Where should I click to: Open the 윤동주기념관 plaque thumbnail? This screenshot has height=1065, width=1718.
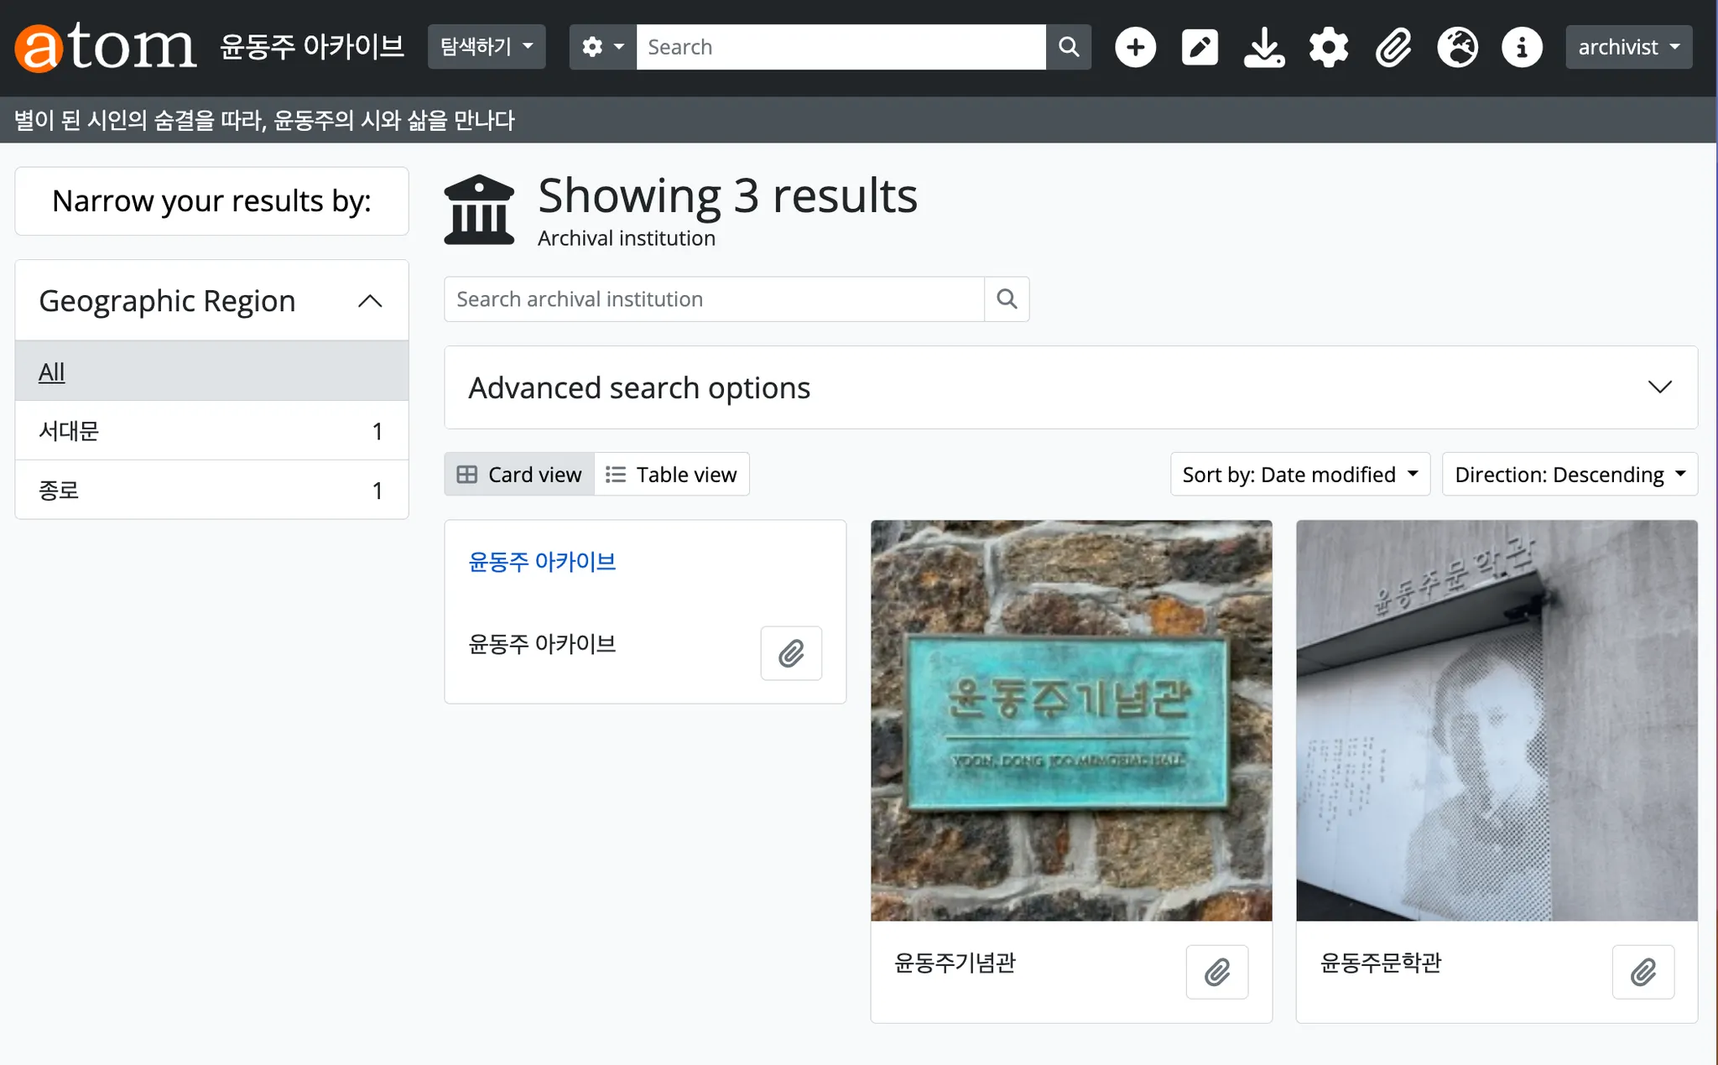tap(1071, 720)
